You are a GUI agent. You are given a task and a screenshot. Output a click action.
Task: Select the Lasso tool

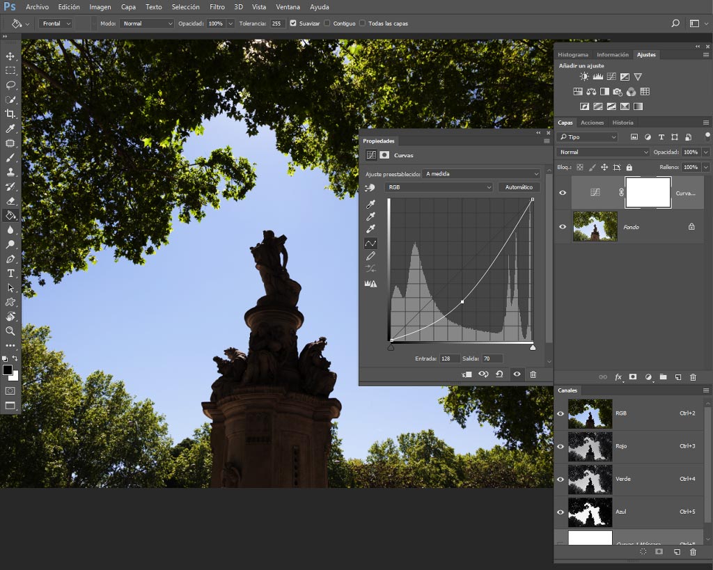click(x=10, y=86)
